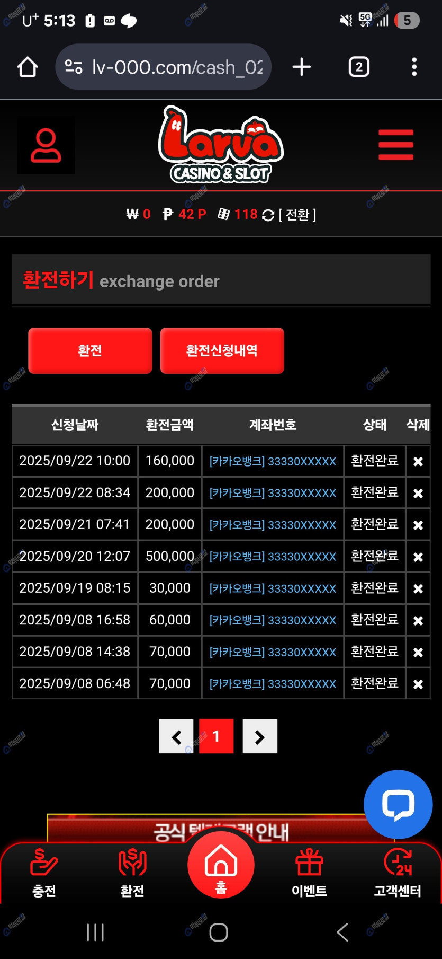Open the user profile icon
This screenshot has height=959, width=442.
(46, 145)
